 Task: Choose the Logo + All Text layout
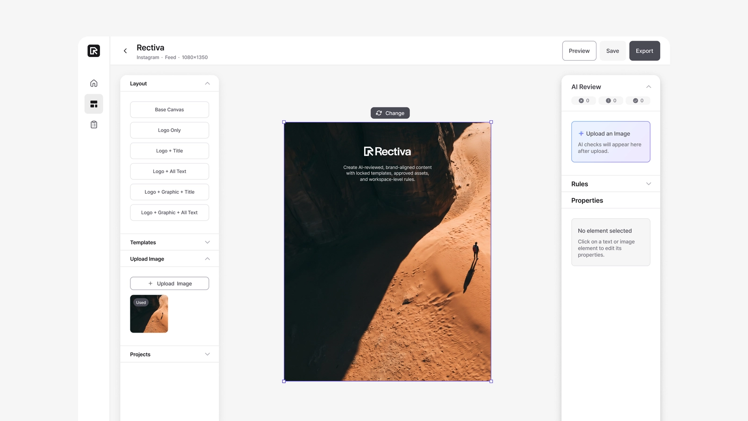[169, 171]
